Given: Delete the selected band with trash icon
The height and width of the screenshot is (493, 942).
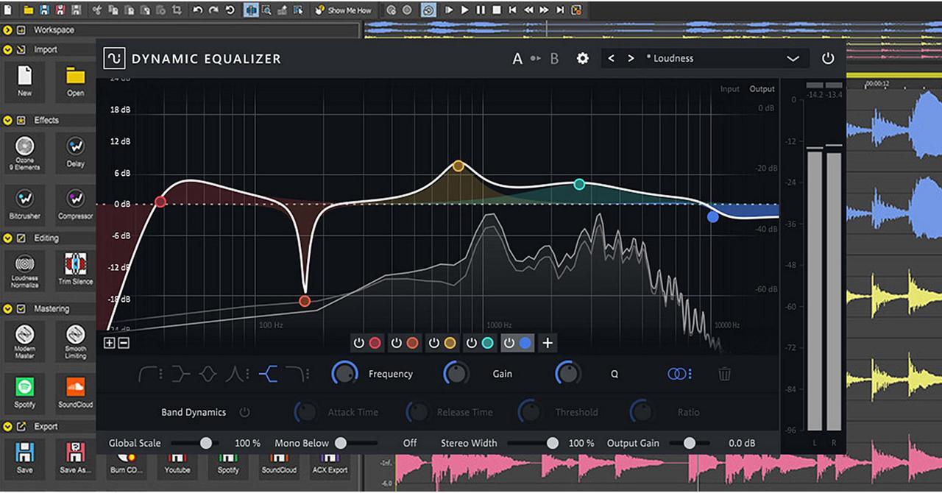Looking at the screenshot, I should coord(724,374).
